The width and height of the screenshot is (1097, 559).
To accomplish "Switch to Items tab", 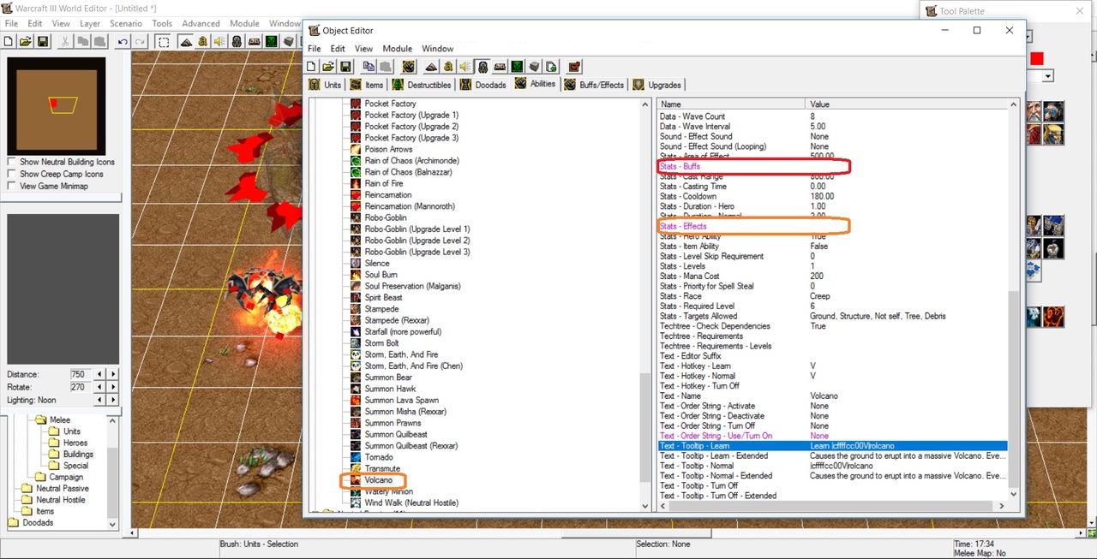I will coord(366,85).
